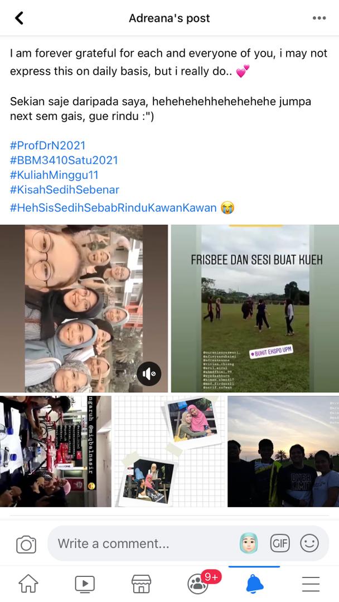Open the three-dot post options menu
This screenshot has height=602, width=339.
point(319,18)
